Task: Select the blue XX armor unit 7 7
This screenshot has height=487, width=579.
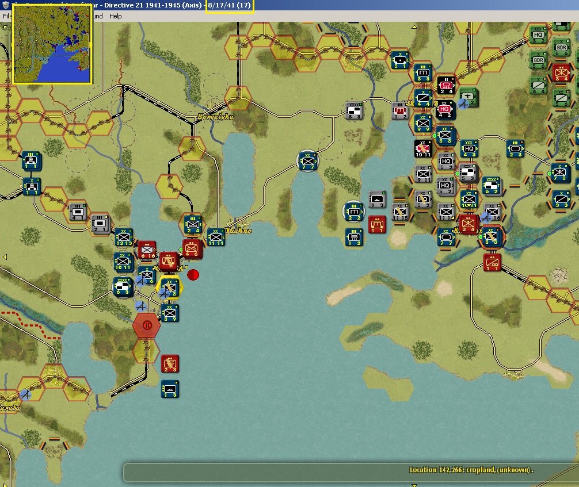Action: pyautogui.click(x=445, y=237)
